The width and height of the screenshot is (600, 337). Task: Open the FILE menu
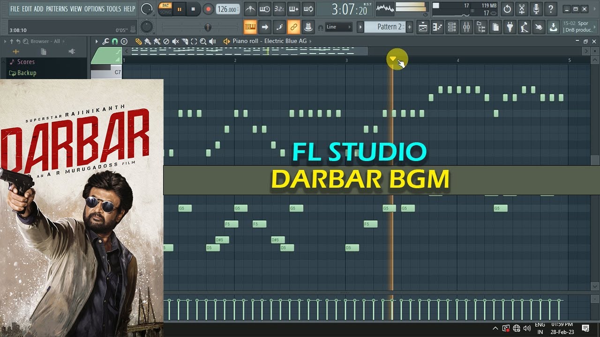pyautogui.click(x=15, y=9)
